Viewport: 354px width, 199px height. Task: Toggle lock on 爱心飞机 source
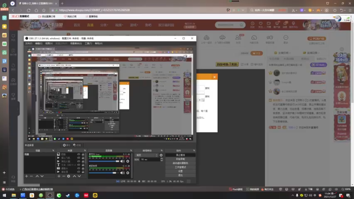83,158
